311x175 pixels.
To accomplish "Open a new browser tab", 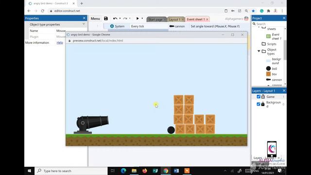I will pyautogui.click(x=82, y=3).
